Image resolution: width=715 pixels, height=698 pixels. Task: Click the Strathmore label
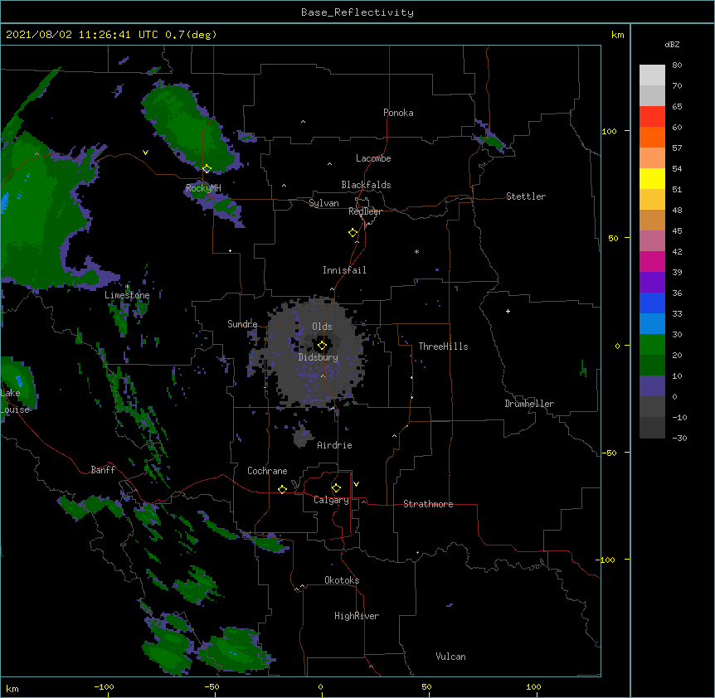[x=428, y=504]
